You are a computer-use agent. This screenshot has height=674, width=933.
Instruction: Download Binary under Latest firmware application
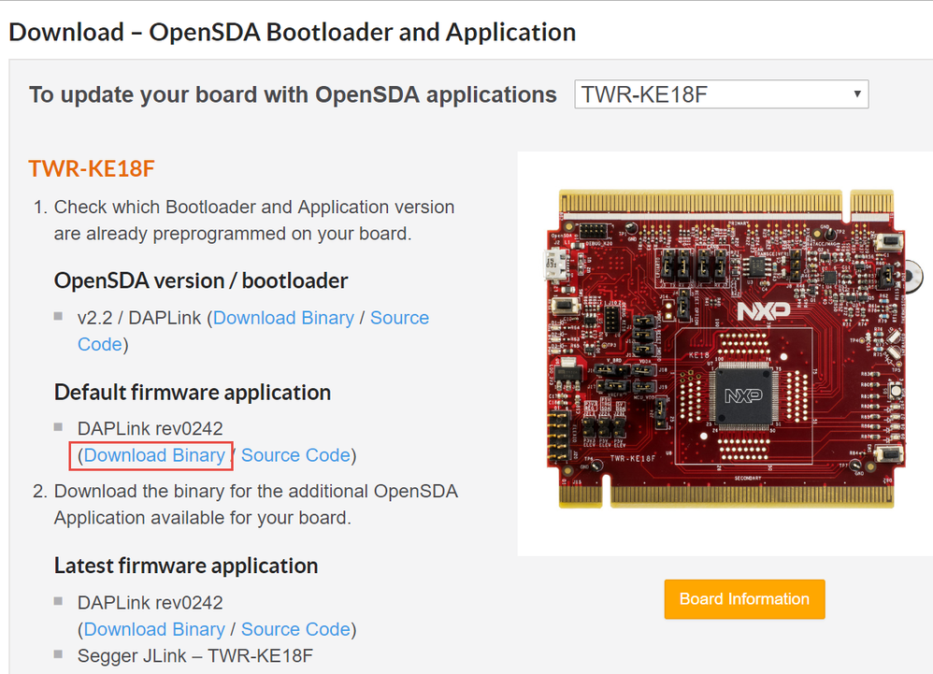154,629
